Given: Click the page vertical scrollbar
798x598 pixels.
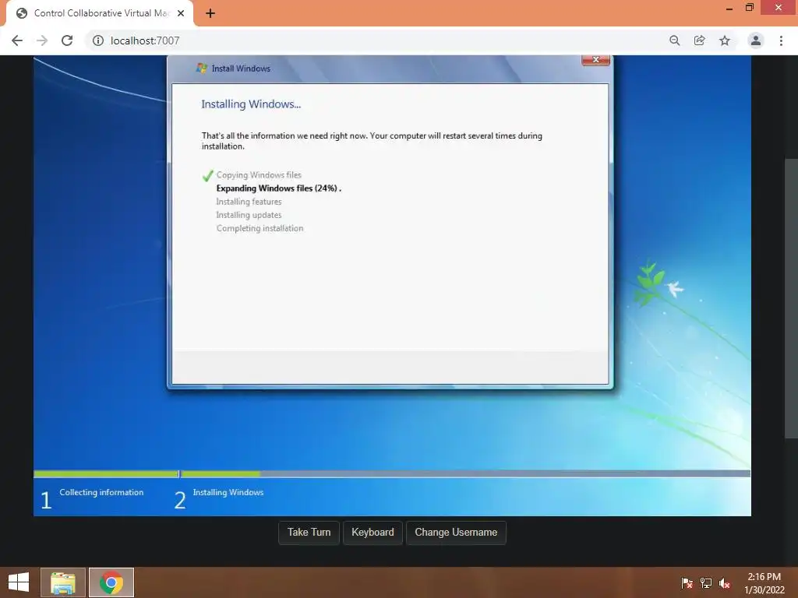Looking at the screenshot, I should point(791,298).
